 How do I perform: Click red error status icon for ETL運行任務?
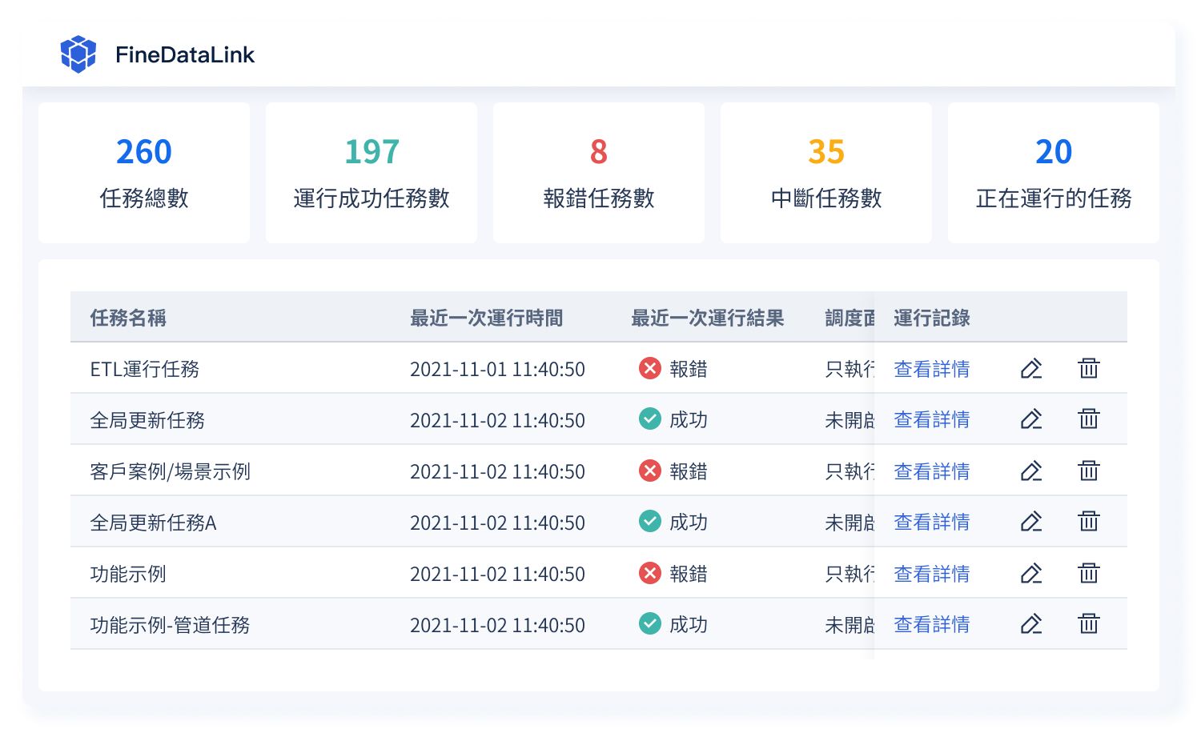coord(649,368)
